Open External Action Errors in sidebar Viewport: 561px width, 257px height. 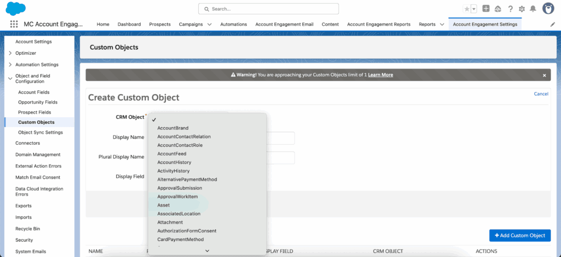[39, 166]
